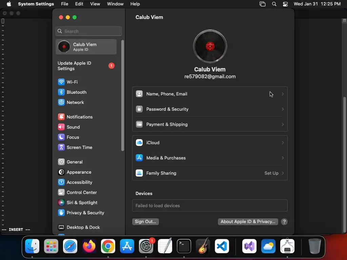Open the System Settings menu
This screenshot has width=347, height=260.
[36, 4]
